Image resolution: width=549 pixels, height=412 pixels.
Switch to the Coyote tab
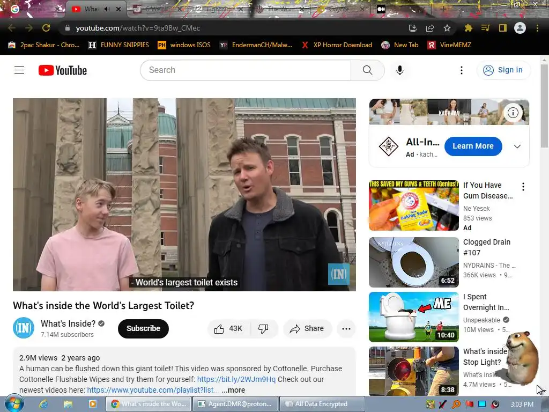click(x=339, y=9)
